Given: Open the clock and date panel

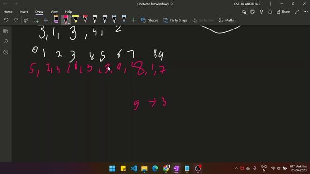Looking at the screenshot, I should [x=298, y=168].
